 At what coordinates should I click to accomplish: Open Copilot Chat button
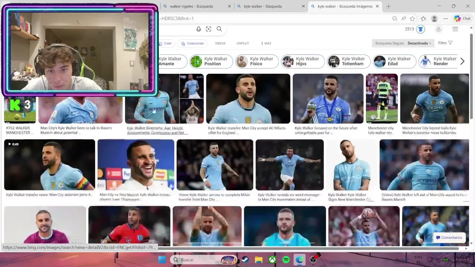coord(462,19)
